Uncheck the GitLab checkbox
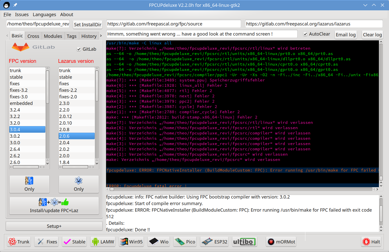The width and height of the screenshot is (389, 252). coord(79,49)
